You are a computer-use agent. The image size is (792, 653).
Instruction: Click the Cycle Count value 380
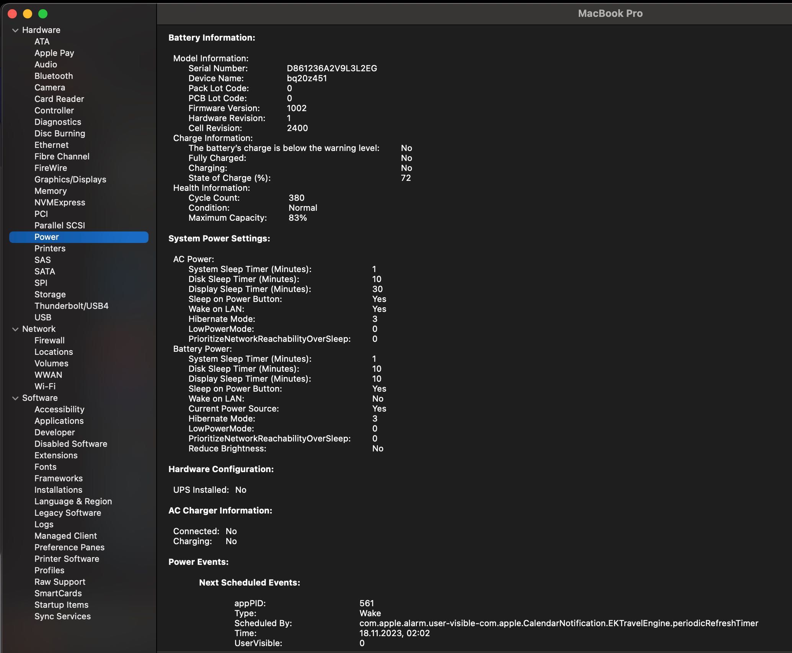[296, 198]
